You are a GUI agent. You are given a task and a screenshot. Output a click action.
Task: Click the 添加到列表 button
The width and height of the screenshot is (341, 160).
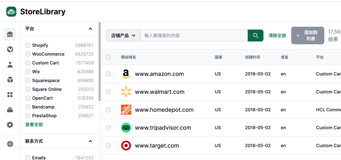307,36
